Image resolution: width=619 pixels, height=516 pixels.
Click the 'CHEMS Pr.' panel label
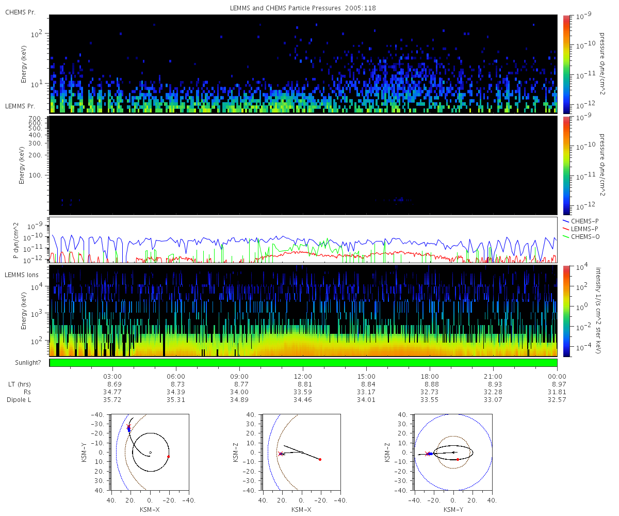pos(20,12)
